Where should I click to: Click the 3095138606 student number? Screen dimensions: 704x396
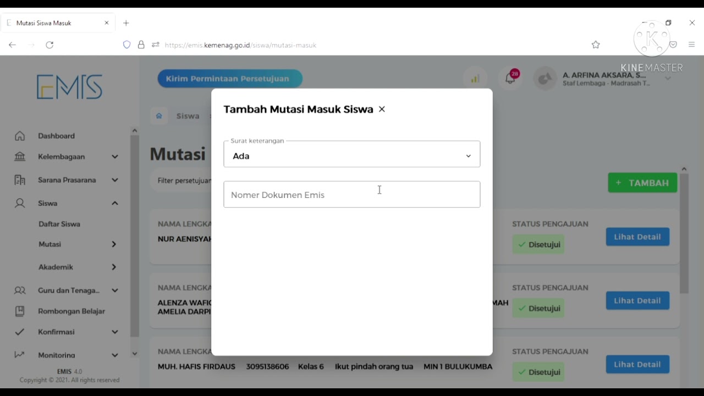point(267,367)
